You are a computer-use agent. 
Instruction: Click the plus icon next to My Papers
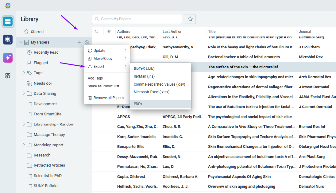[79, 42]
